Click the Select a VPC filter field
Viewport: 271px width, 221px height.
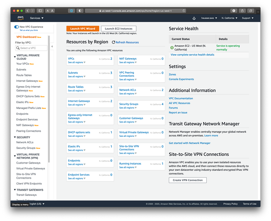(31, 48)
